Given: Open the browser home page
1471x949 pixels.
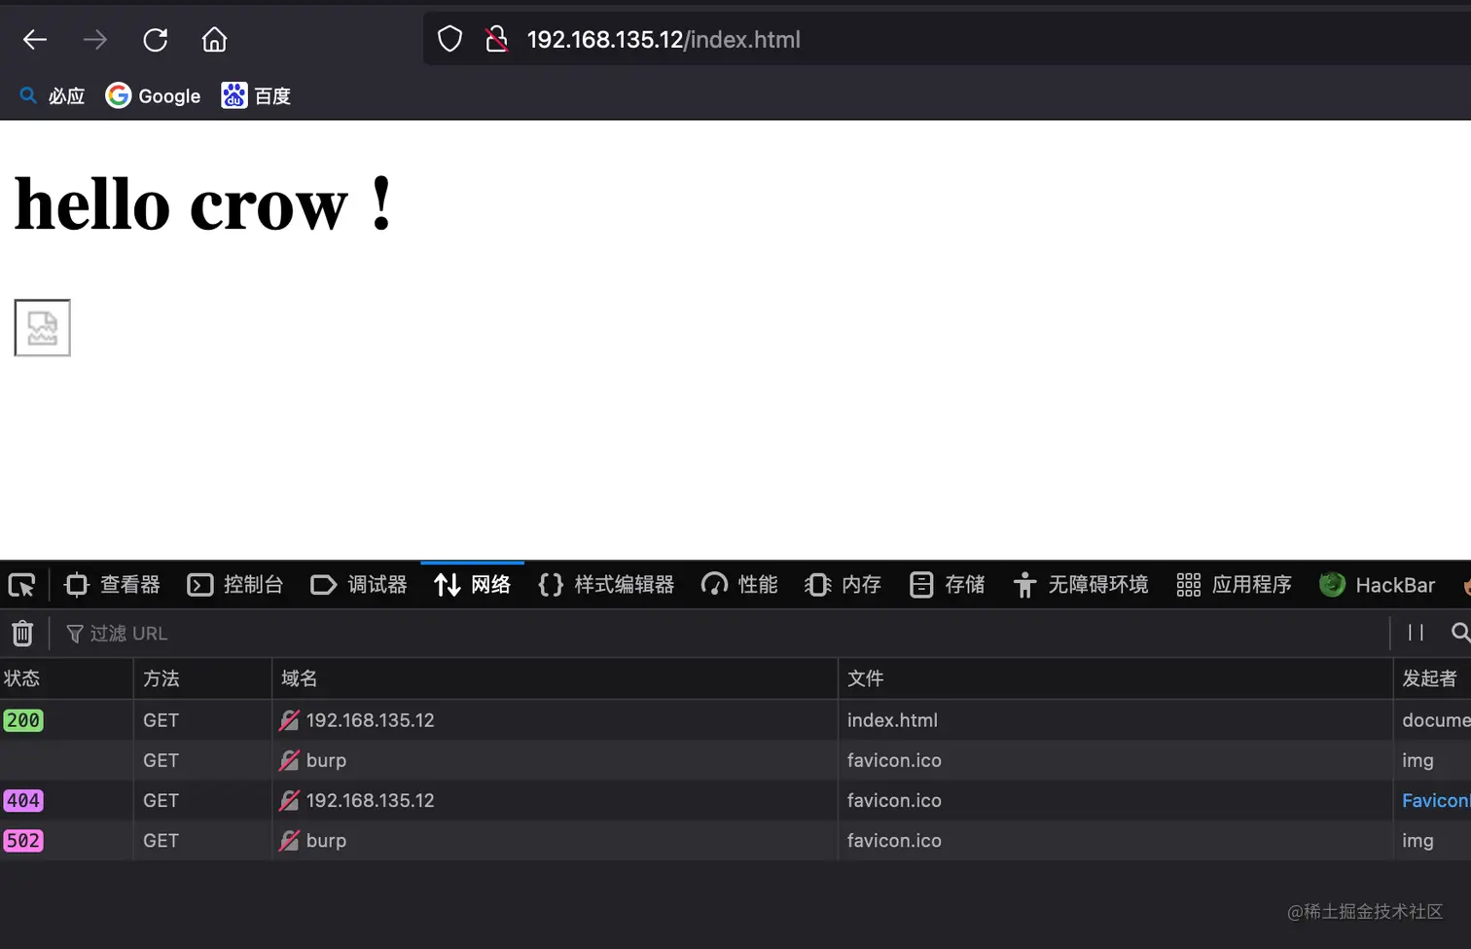Looking at the screenshot, I should pyautogui.click(x=214, y=40).
